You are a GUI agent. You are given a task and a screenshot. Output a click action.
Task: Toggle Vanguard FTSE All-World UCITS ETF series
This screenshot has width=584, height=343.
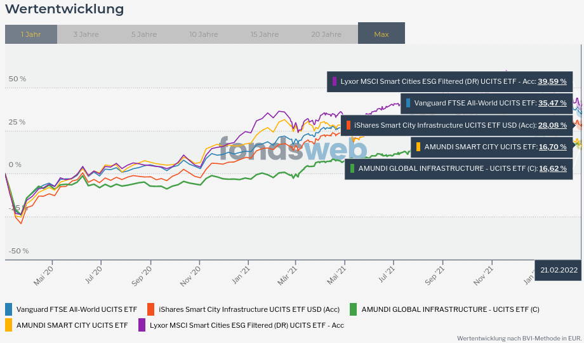(76, 309)
